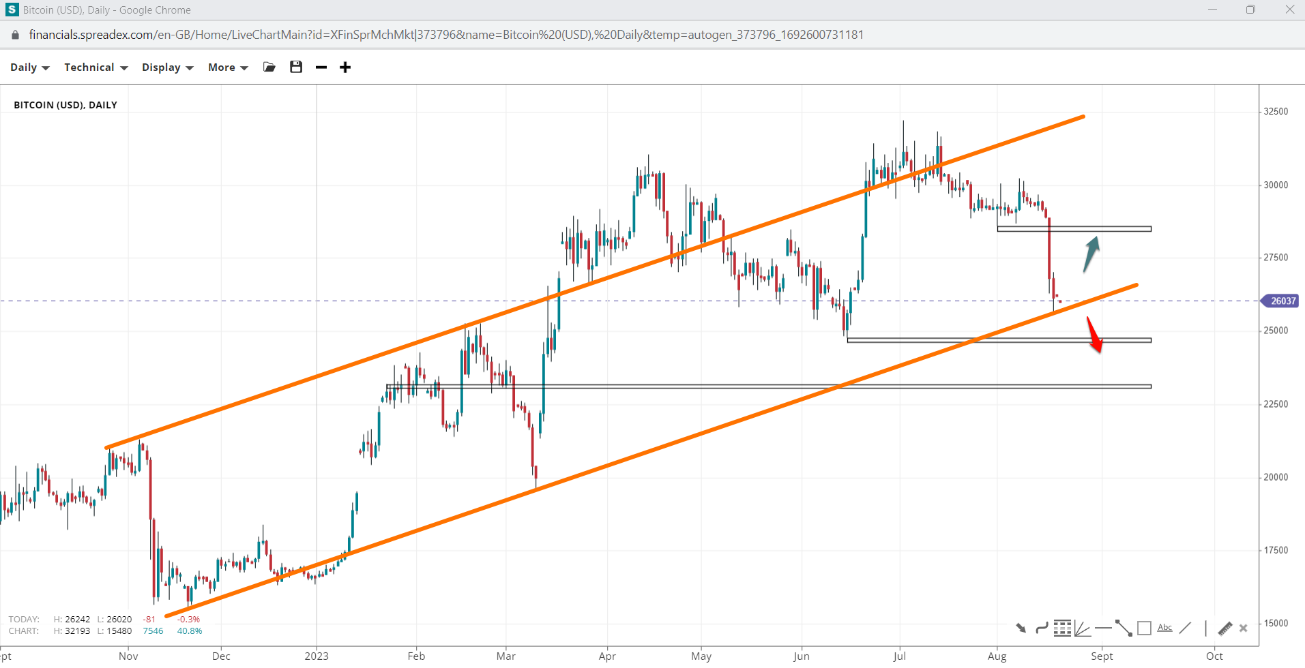Select the horizontal line tool
1305x668 pixels.
[x=1103, y=628]
